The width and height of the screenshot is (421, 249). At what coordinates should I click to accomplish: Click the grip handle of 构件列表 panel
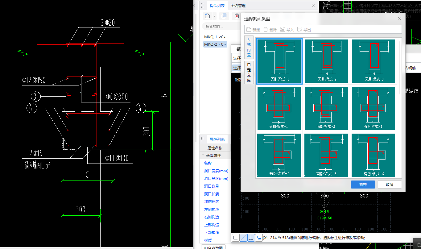click(x=203, y=6)
